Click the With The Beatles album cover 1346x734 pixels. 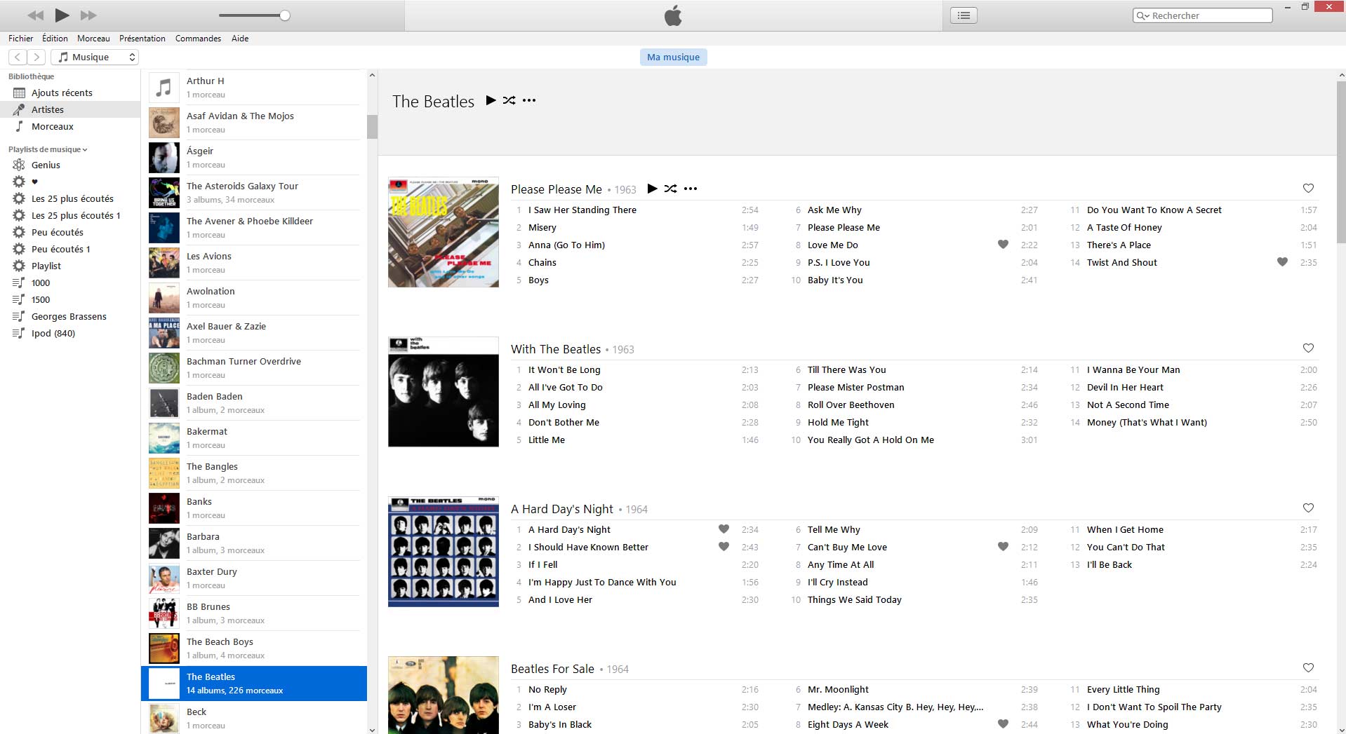(444, 392)
